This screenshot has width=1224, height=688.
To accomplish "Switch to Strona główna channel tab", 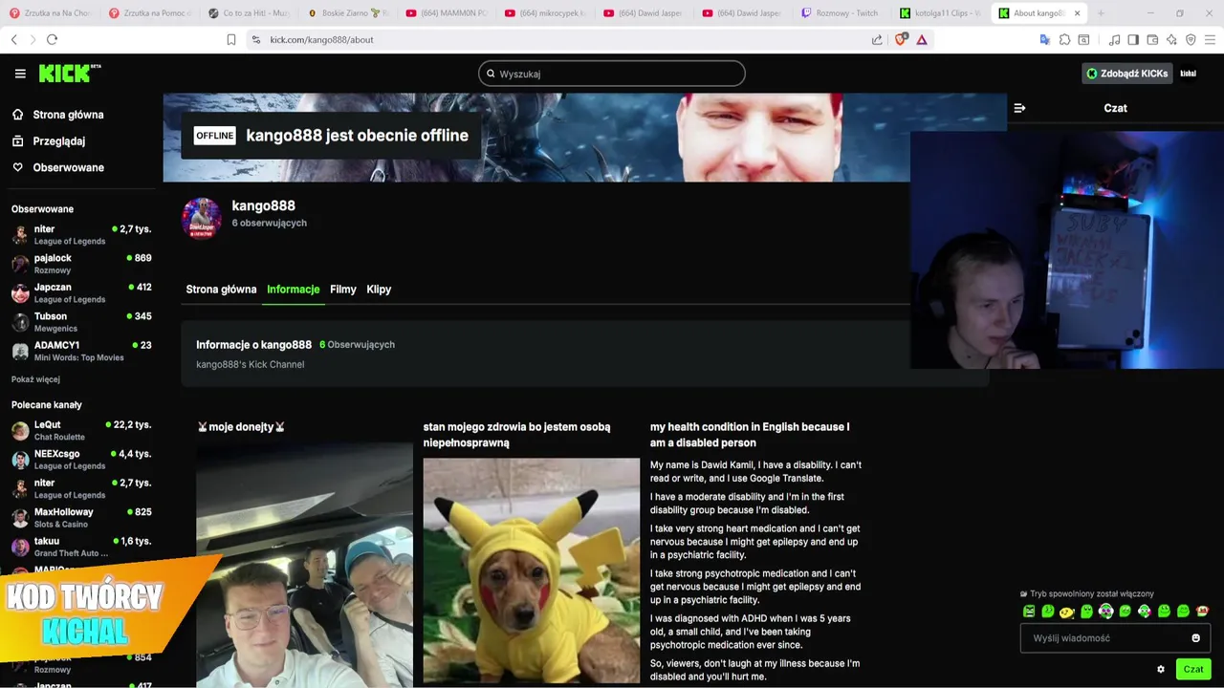I will [221, 290].
